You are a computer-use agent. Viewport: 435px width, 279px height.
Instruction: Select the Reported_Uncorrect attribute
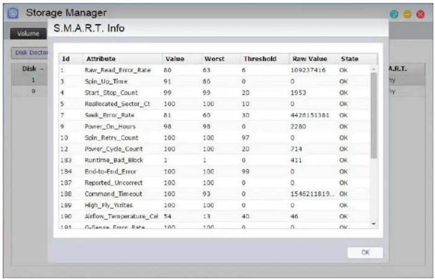tap(114, 183)
